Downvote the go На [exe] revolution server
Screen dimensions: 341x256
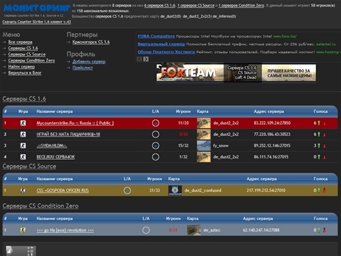coord(325,230)
